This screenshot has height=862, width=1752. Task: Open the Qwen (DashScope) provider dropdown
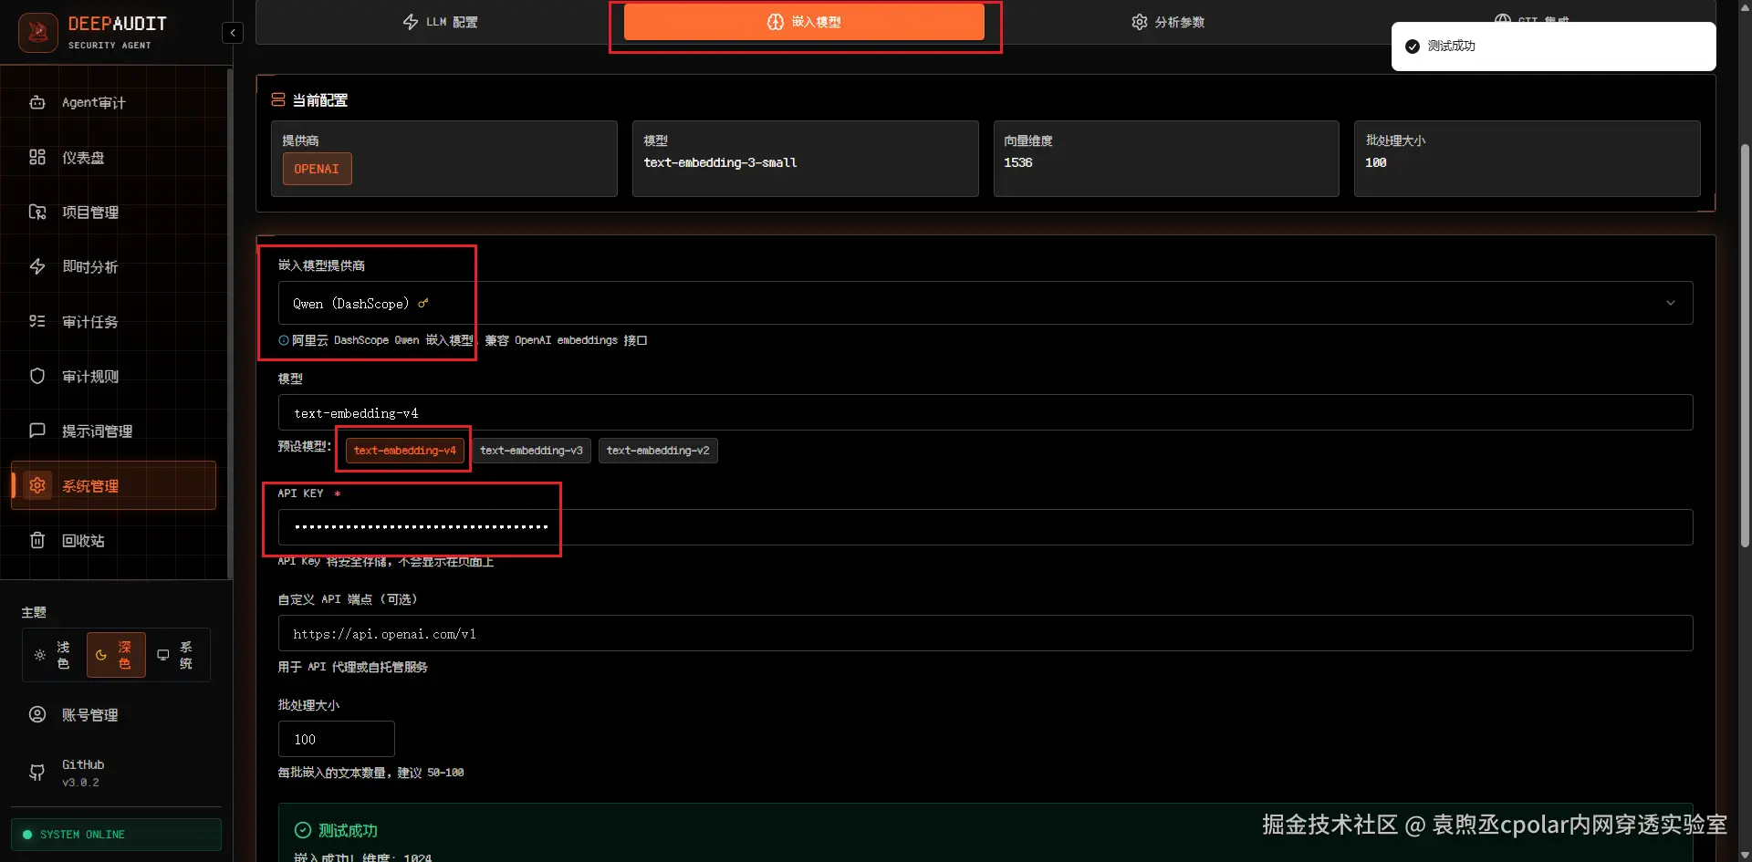tap(985, 303)
